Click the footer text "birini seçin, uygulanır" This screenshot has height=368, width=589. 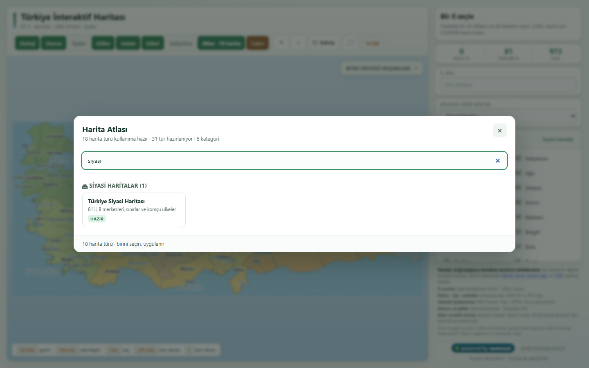140,244
